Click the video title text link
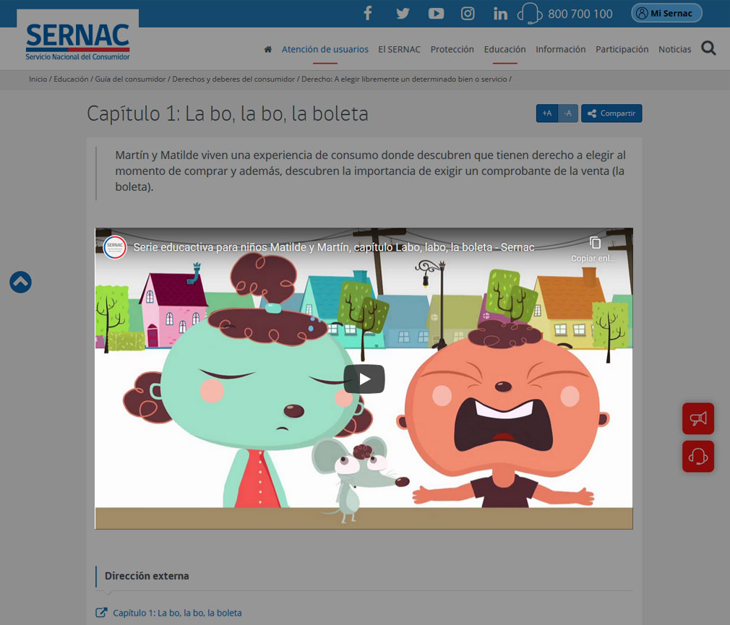Screen dimensions: 730x625 [334, 247]
